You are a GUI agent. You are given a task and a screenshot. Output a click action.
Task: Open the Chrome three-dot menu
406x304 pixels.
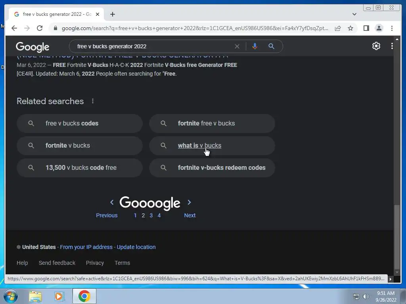(x=392, y=28)
